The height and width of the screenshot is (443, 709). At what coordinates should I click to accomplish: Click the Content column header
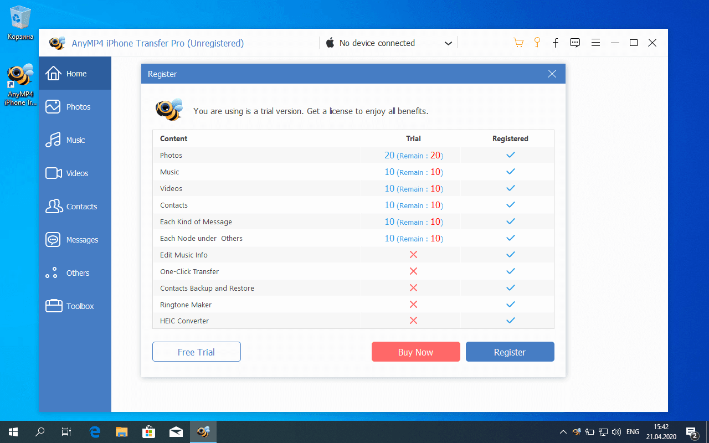point(174,138)
